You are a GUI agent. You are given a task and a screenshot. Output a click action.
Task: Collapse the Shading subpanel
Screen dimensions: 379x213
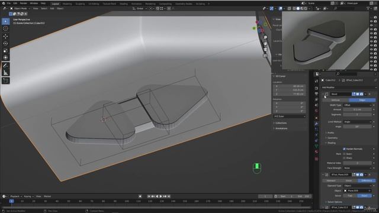tap(330, 143)
